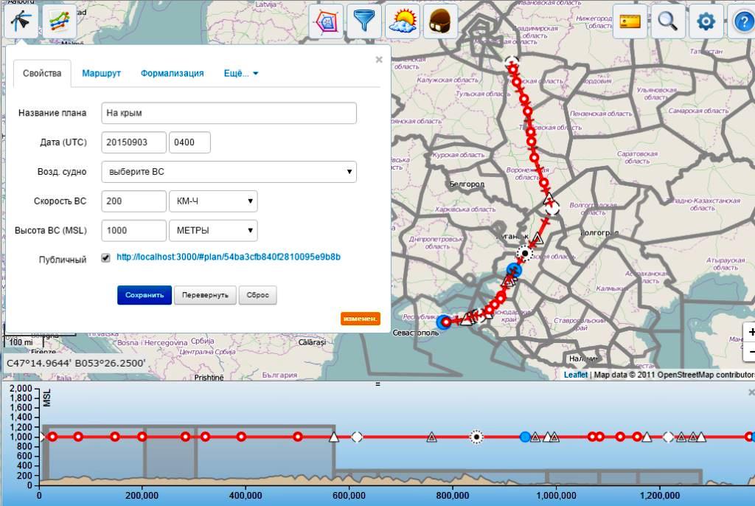This screenshot has width=755, height=506.
Task: Click the Перевернуть button
Action: tap(206, 295)
